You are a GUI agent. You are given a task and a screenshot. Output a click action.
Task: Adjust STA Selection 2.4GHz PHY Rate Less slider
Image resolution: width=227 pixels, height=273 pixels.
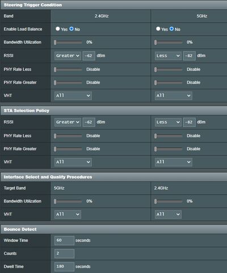coord(68,136)
